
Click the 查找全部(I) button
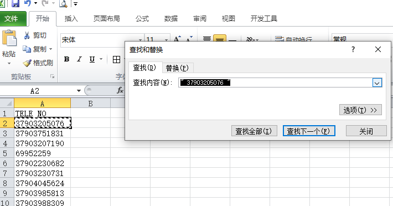pos(254,131)
